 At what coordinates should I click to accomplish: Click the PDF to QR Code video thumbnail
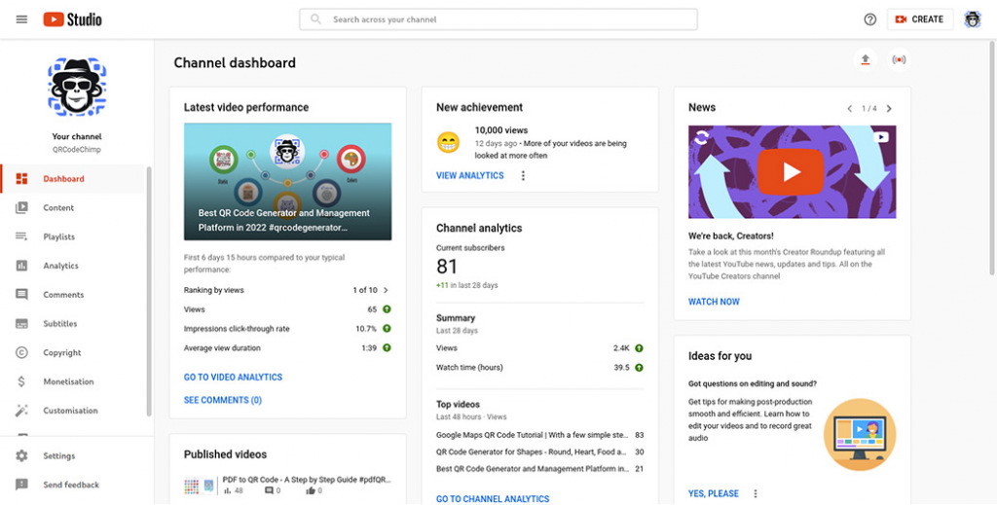click(x=200, y=487)
